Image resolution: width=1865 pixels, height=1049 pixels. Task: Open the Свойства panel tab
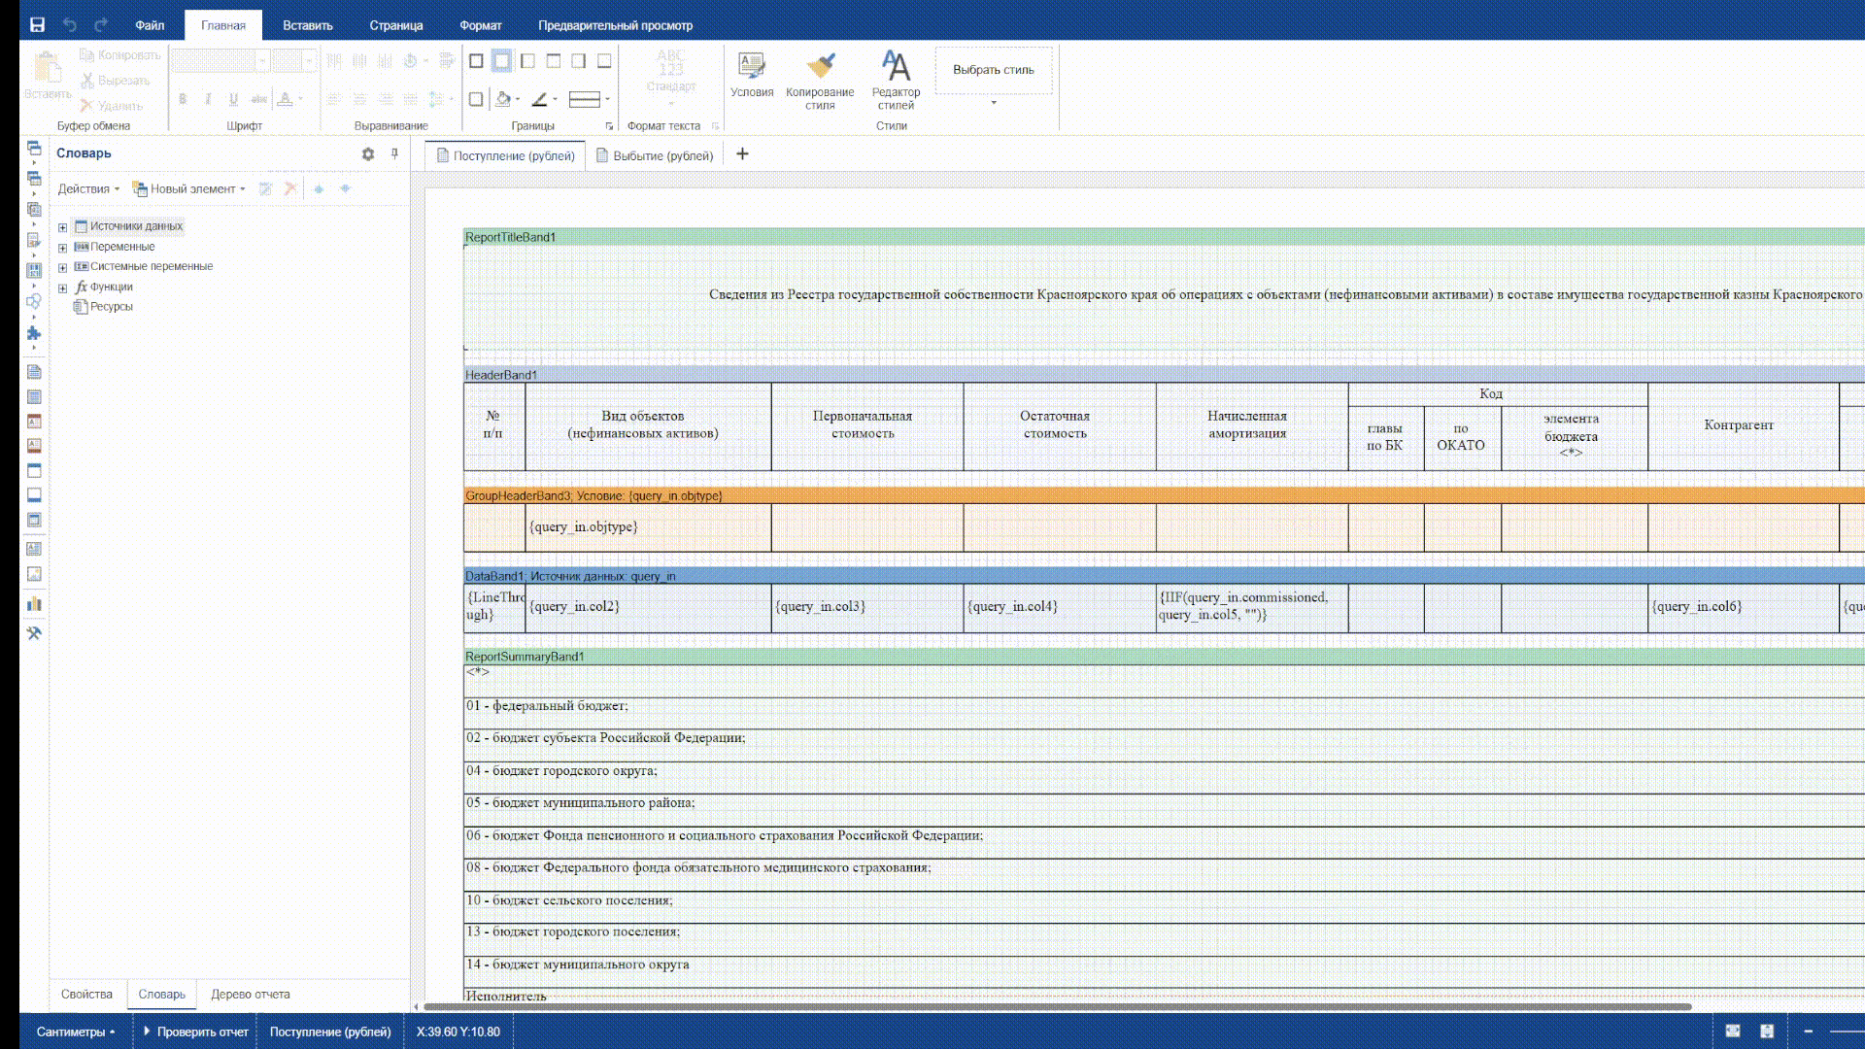[86, 995]
